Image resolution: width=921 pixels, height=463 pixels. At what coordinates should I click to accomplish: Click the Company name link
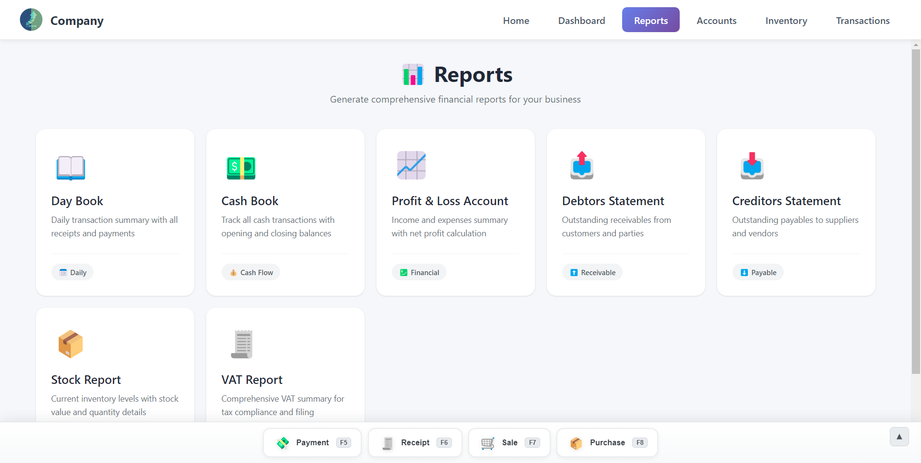[77, 21]
